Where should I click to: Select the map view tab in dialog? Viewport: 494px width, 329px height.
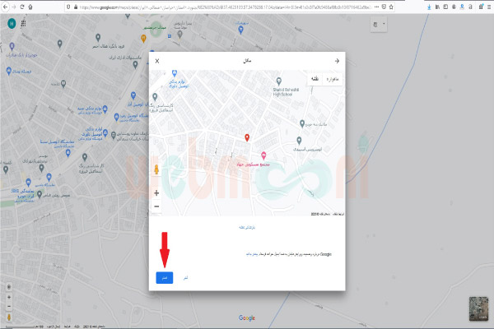314,79
